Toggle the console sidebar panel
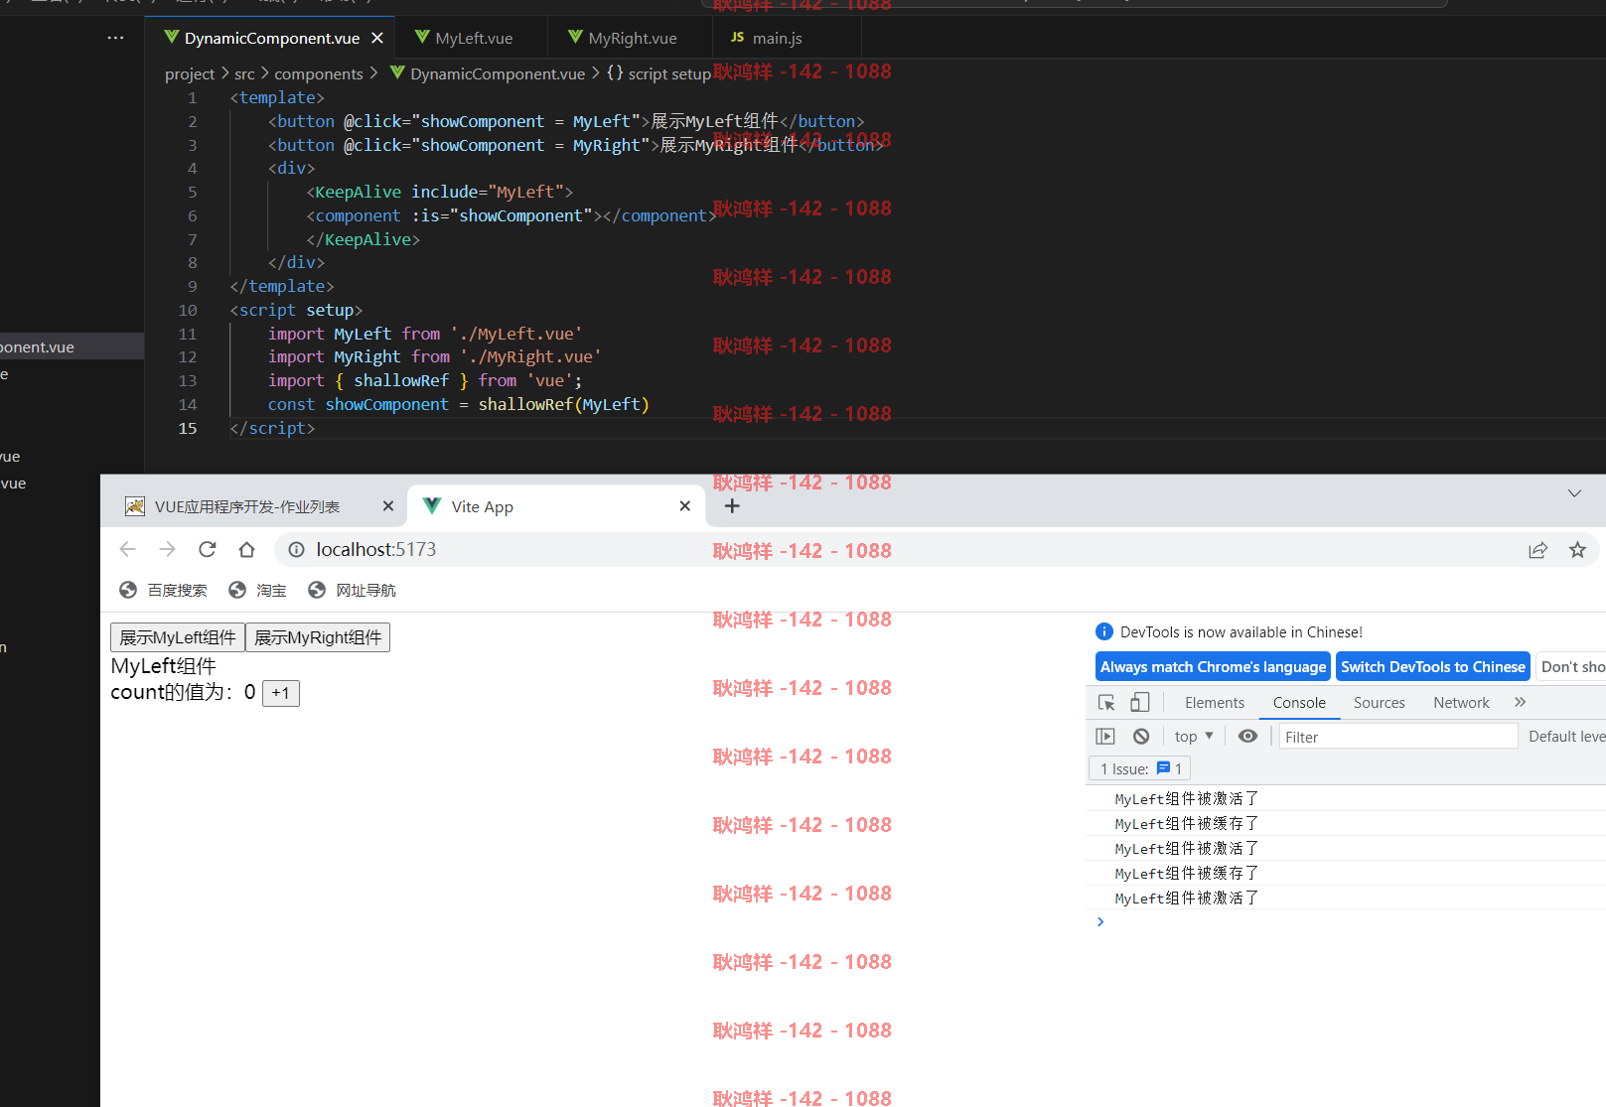 [x=1105, y=736]
